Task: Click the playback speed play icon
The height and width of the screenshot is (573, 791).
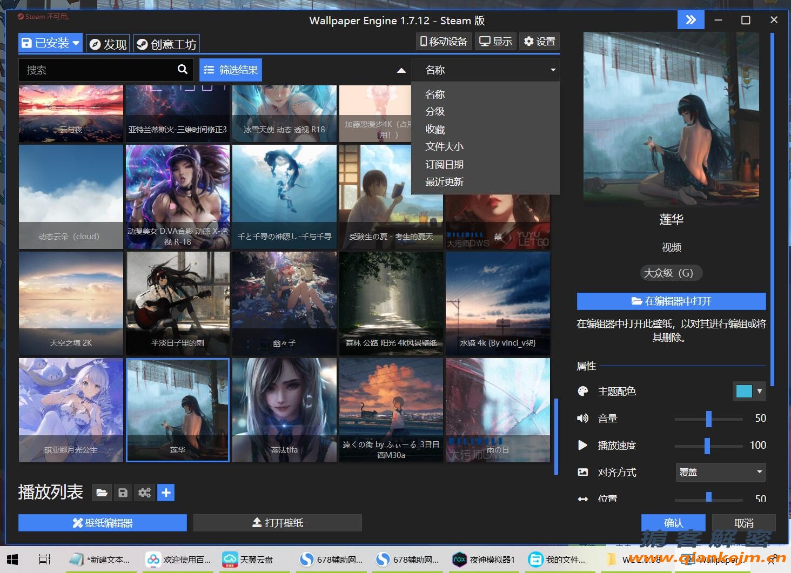Action: pos(582,445)
